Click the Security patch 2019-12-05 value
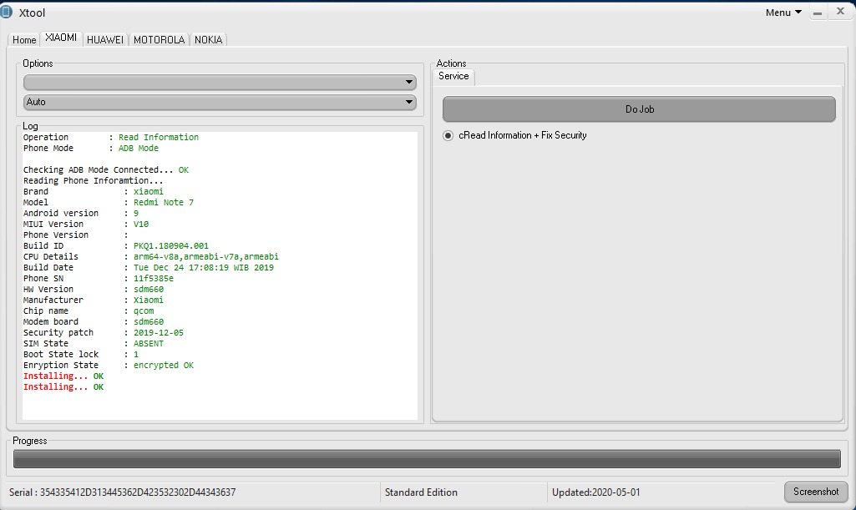856x510 pixels. (x=159, y=333)
